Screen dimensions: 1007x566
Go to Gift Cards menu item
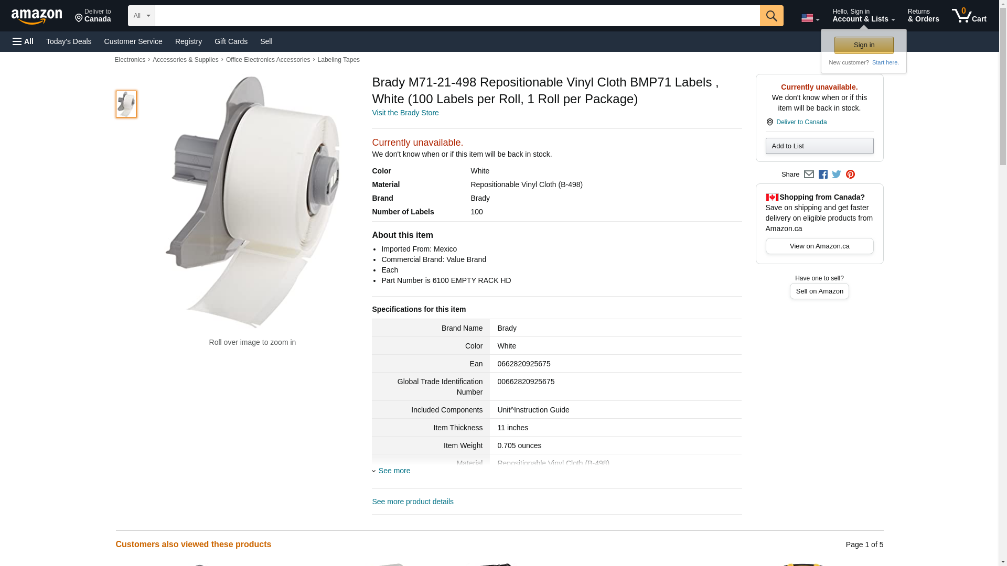[x=231, y=41]
